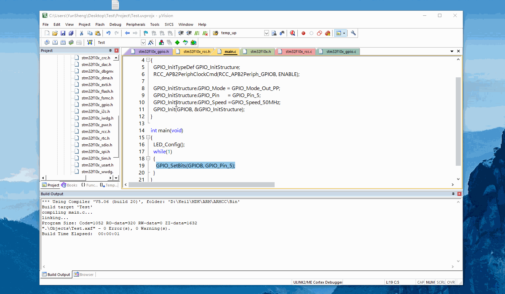Comment out selection with green slashes icon
Viewport: 505px width, 294px height.
tap(197, 33)
